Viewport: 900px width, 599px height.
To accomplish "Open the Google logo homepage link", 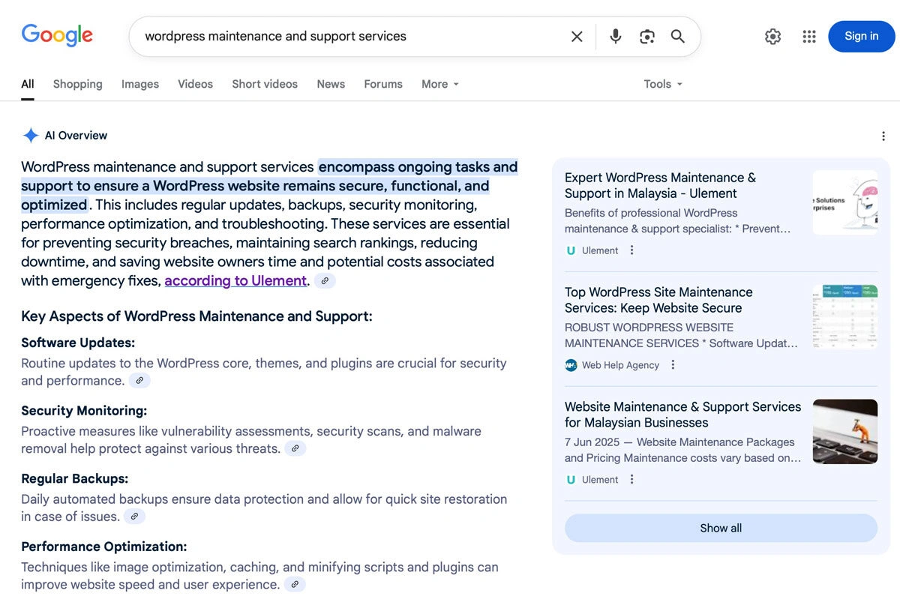I will pyautogui.click(x=57, y=35).
